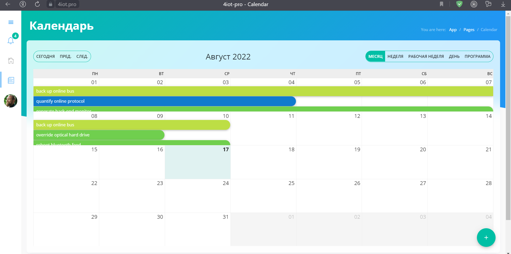The width and height of the screenshot is (511, 254).
Task: Open the Программа agenda view
Action: pyautogui.click(x=477, y=57)
